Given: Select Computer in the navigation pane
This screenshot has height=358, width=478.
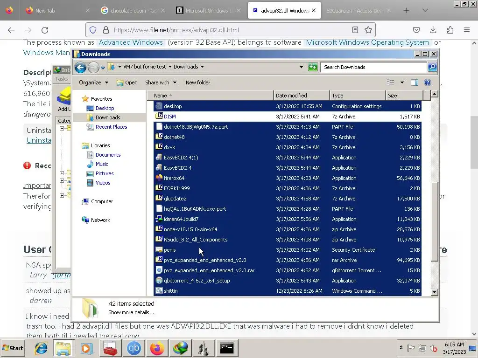Looking at the screenshot, I should tap(102, 201).
